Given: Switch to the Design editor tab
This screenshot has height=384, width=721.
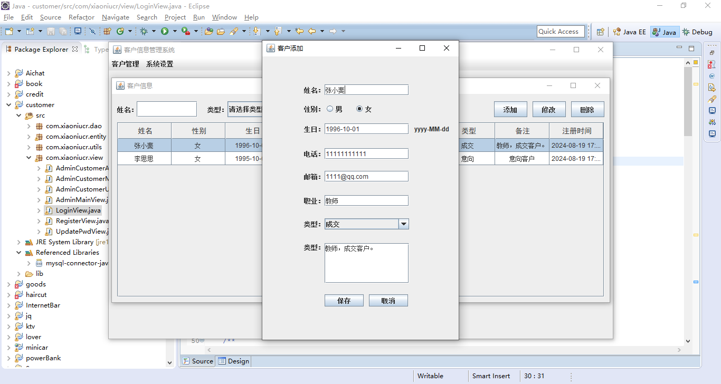Looking at the screenshot, I should click(x=233, y=361).
